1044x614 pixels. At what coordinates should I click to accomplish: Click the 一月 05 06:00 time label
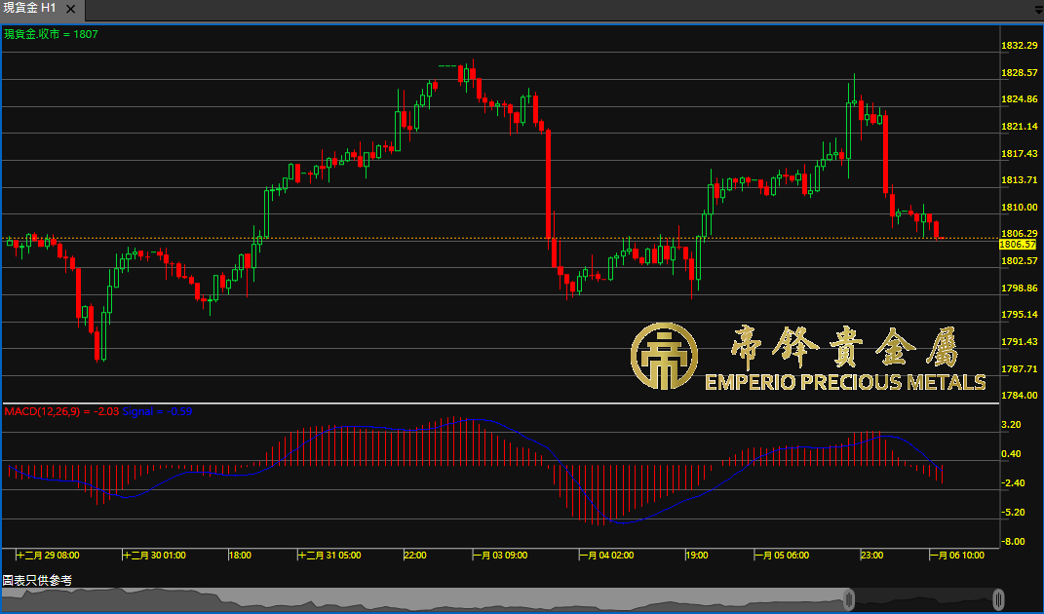coord(783,556)
